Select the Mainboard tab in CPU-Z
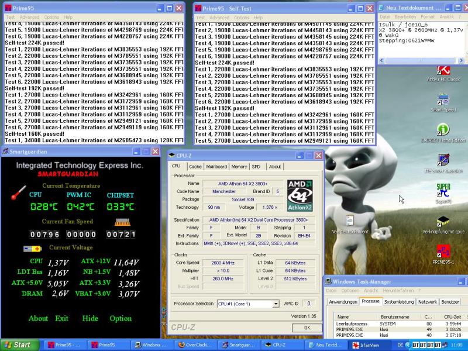The height and width of the screenshot is (351, 468). [216, 167]
